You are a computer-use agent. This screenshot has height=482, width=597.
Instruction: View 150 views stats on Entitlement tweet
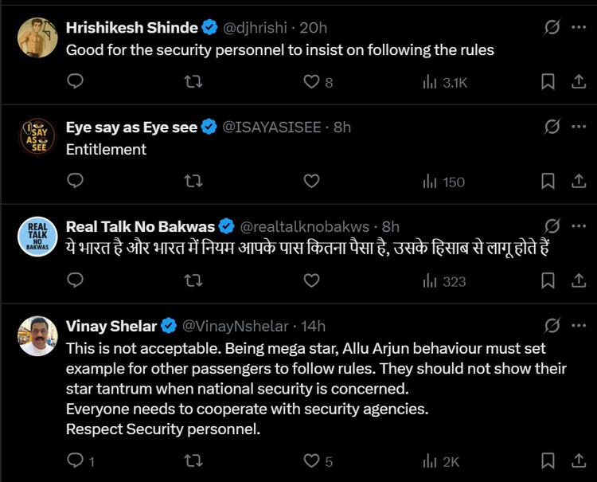coord(443,182)
